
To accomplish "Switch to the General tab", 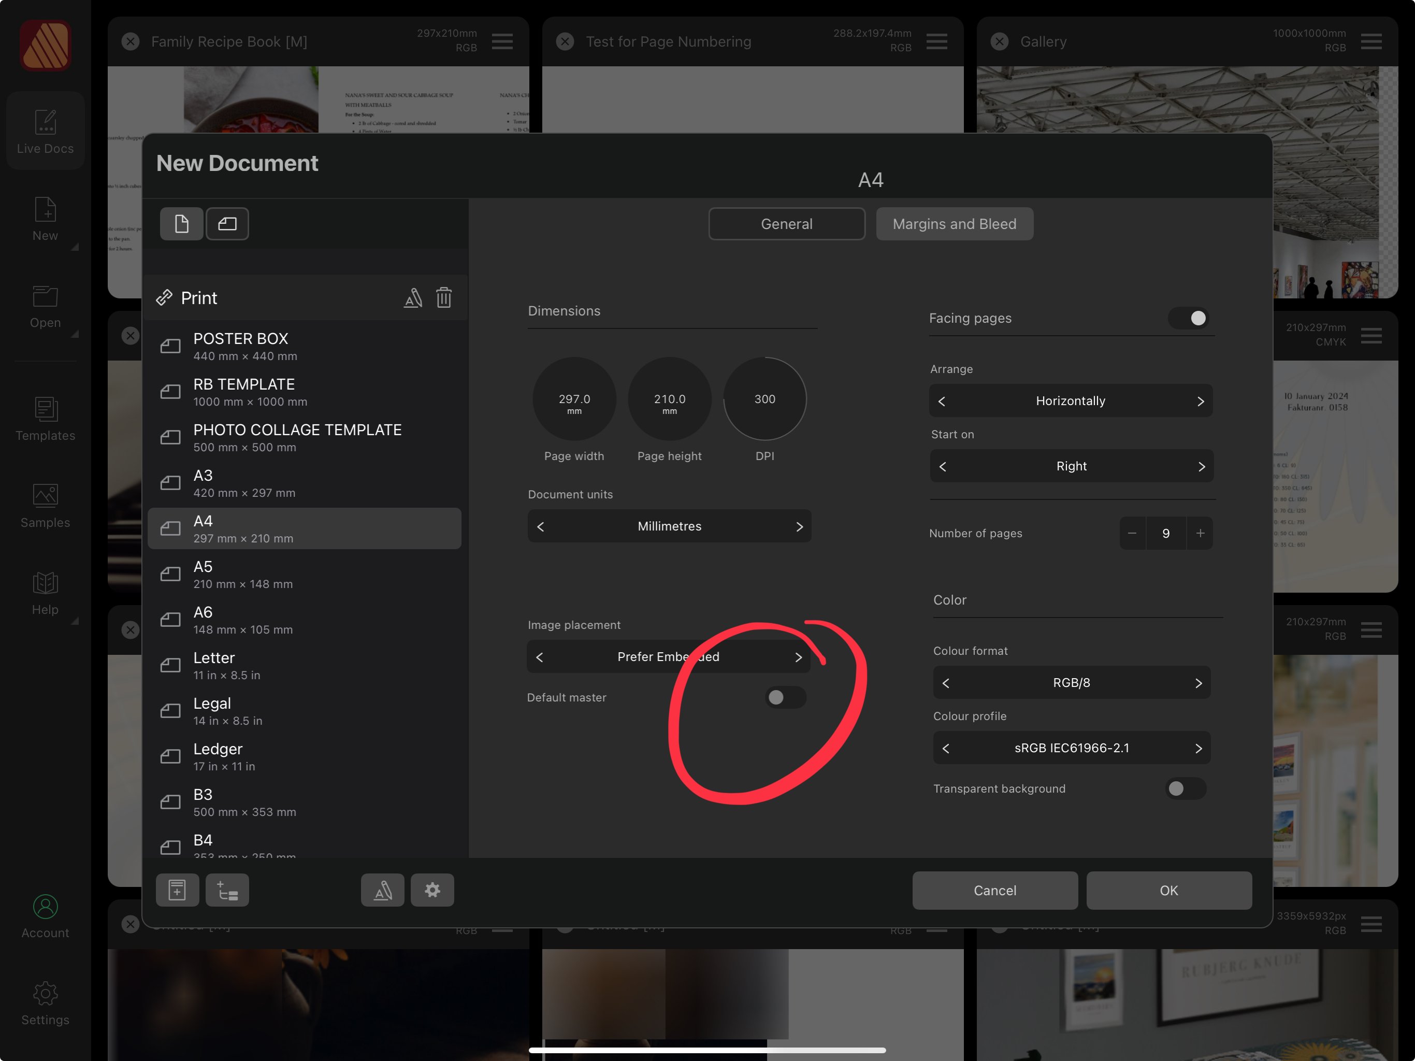I will point(786,224).
